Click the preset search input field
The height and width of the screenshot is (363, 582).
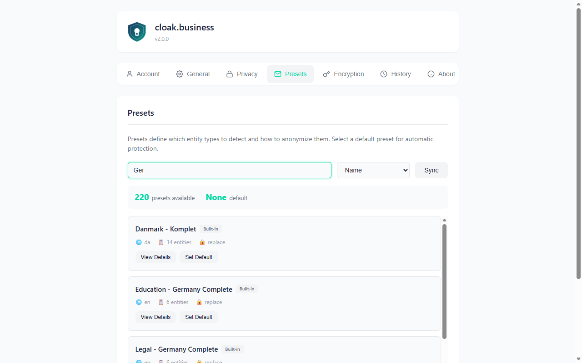click(x=229, y=170)
